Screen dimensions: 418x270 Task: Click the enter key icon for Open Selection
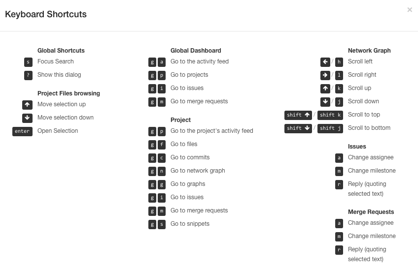tap(22, 131)
